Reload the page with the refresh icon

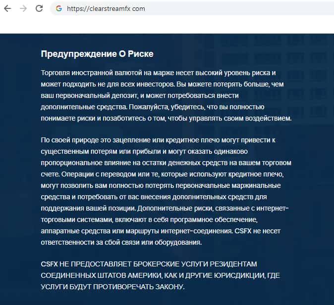tap(39, 8)
